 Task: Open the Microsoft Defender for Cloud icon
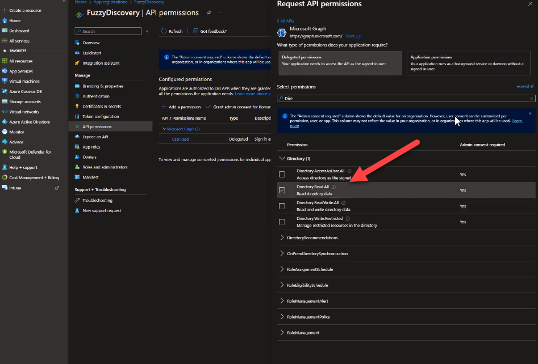click(x=5, y=152)
